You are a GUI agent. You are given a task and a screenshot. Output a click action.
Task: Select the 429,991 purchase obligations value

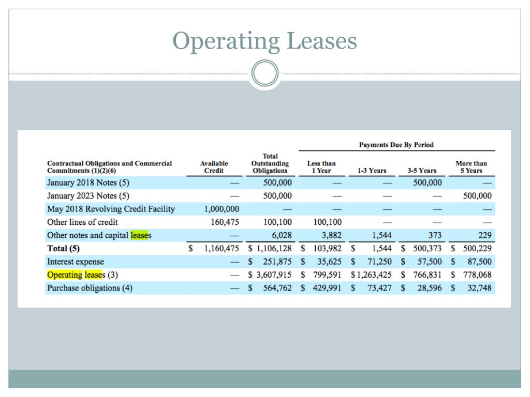click(x=327, y=288)
